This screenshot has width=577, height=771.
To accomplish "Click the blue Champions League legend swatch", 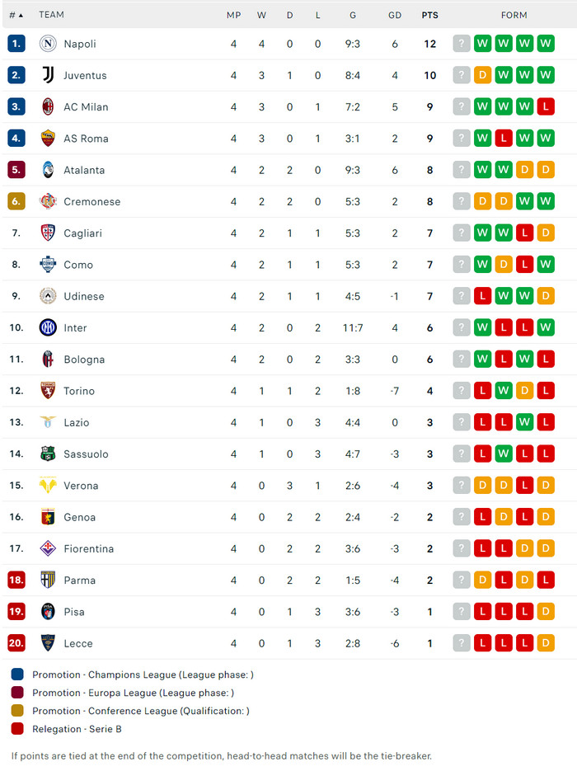I will (18, 675).
